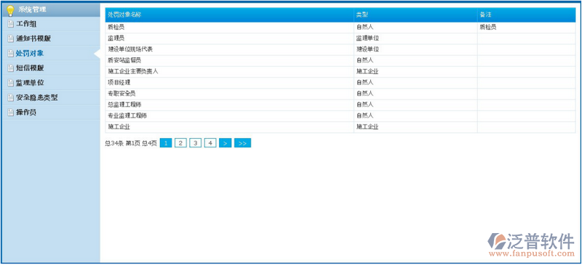The image size is (582, 265).
Task: Click the 类型 column header
Action: 362,15
